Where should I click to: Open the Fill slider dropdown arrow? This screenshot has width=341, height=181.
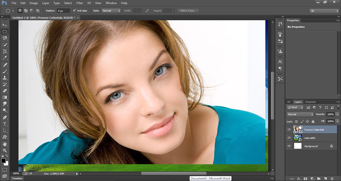337,121
